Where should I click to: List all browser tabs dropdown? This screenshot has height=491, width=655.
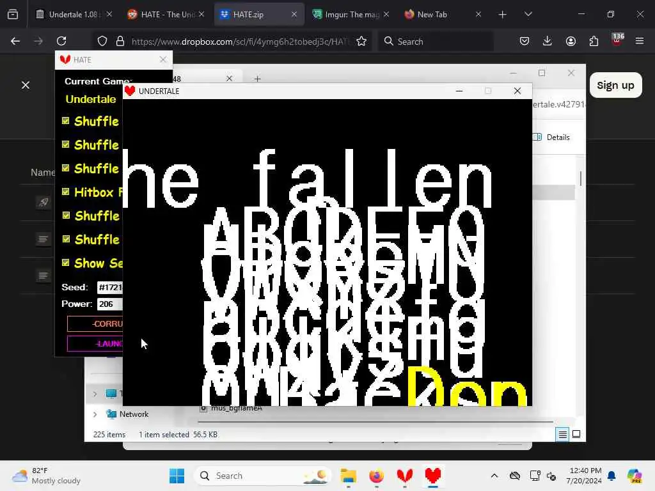(528, 14)
